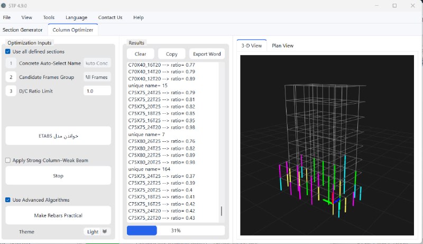Open Concrete Auto-Select Name combo box
423x244 pixels.
(x=97, y=63)
